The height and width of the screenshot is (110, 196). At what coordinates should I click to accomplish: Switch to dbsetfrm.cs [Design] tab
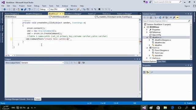coord(73,14)
